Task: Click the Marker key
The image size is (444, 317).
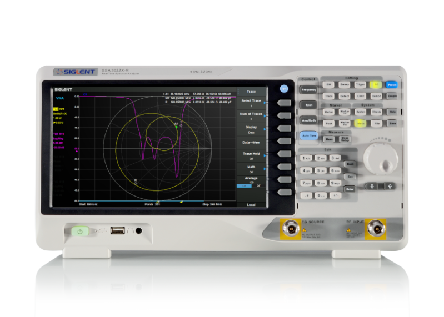Action: [x=328, y=112]
